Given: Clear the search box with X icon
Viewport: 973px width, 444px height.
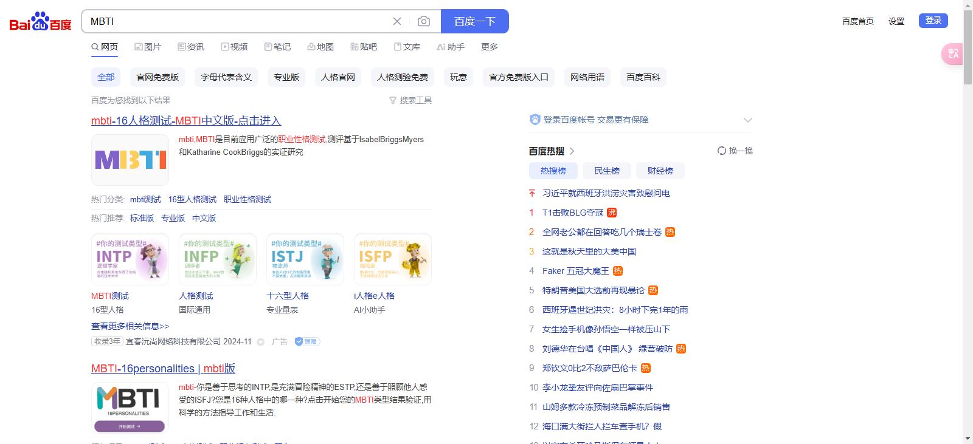Looking at the screenshot, I should point(397,21).
